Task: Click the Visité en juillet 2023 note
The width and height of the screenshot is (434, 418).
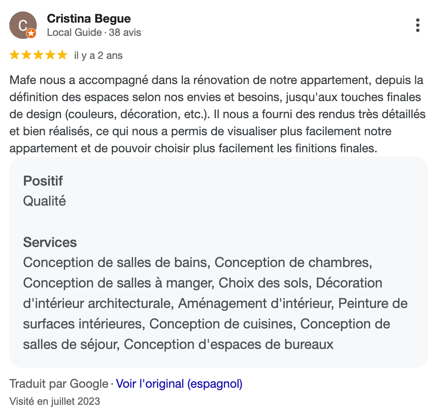Action: [55, 401]
